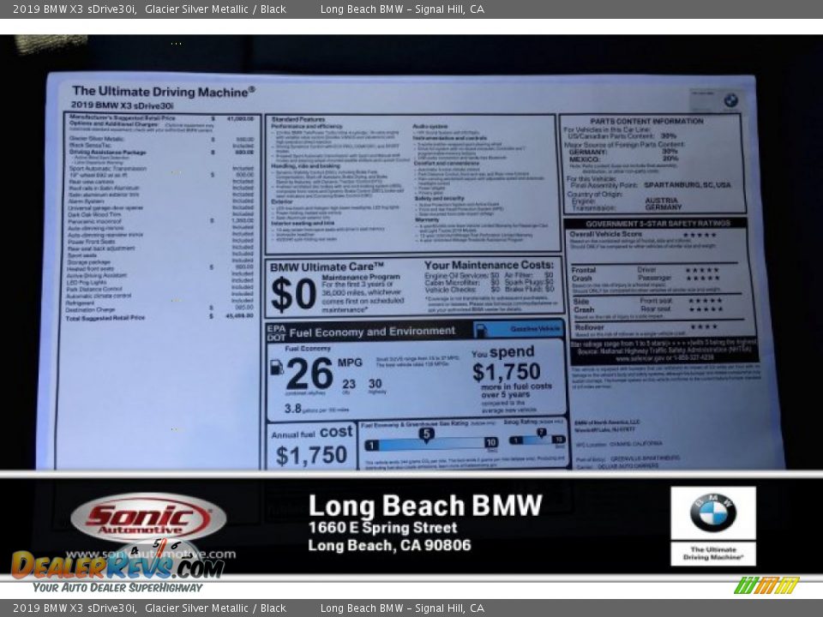Click the BMW roundel in the white box
This screenshot has height=617, width=823.
click(712, 512)
